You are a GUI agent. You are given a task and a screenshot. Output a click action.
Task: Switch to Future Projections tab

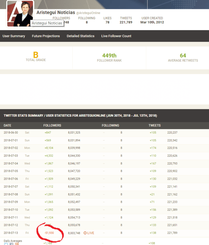[46, 36]
